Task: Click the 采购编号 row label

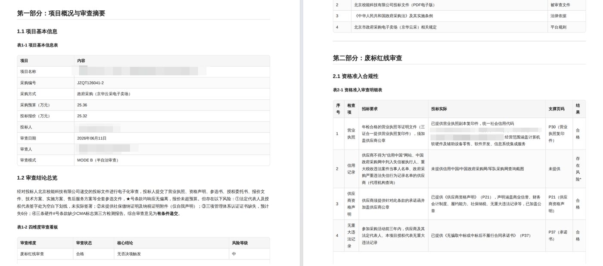Action: 28,83
